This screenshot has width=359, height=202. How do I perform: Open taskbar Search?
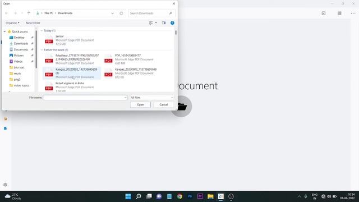(139, 196)
